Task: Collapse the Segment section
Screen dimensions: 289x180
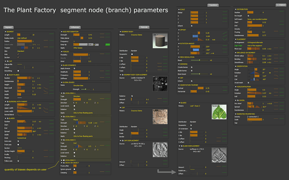Action: [x=5, y=32]
